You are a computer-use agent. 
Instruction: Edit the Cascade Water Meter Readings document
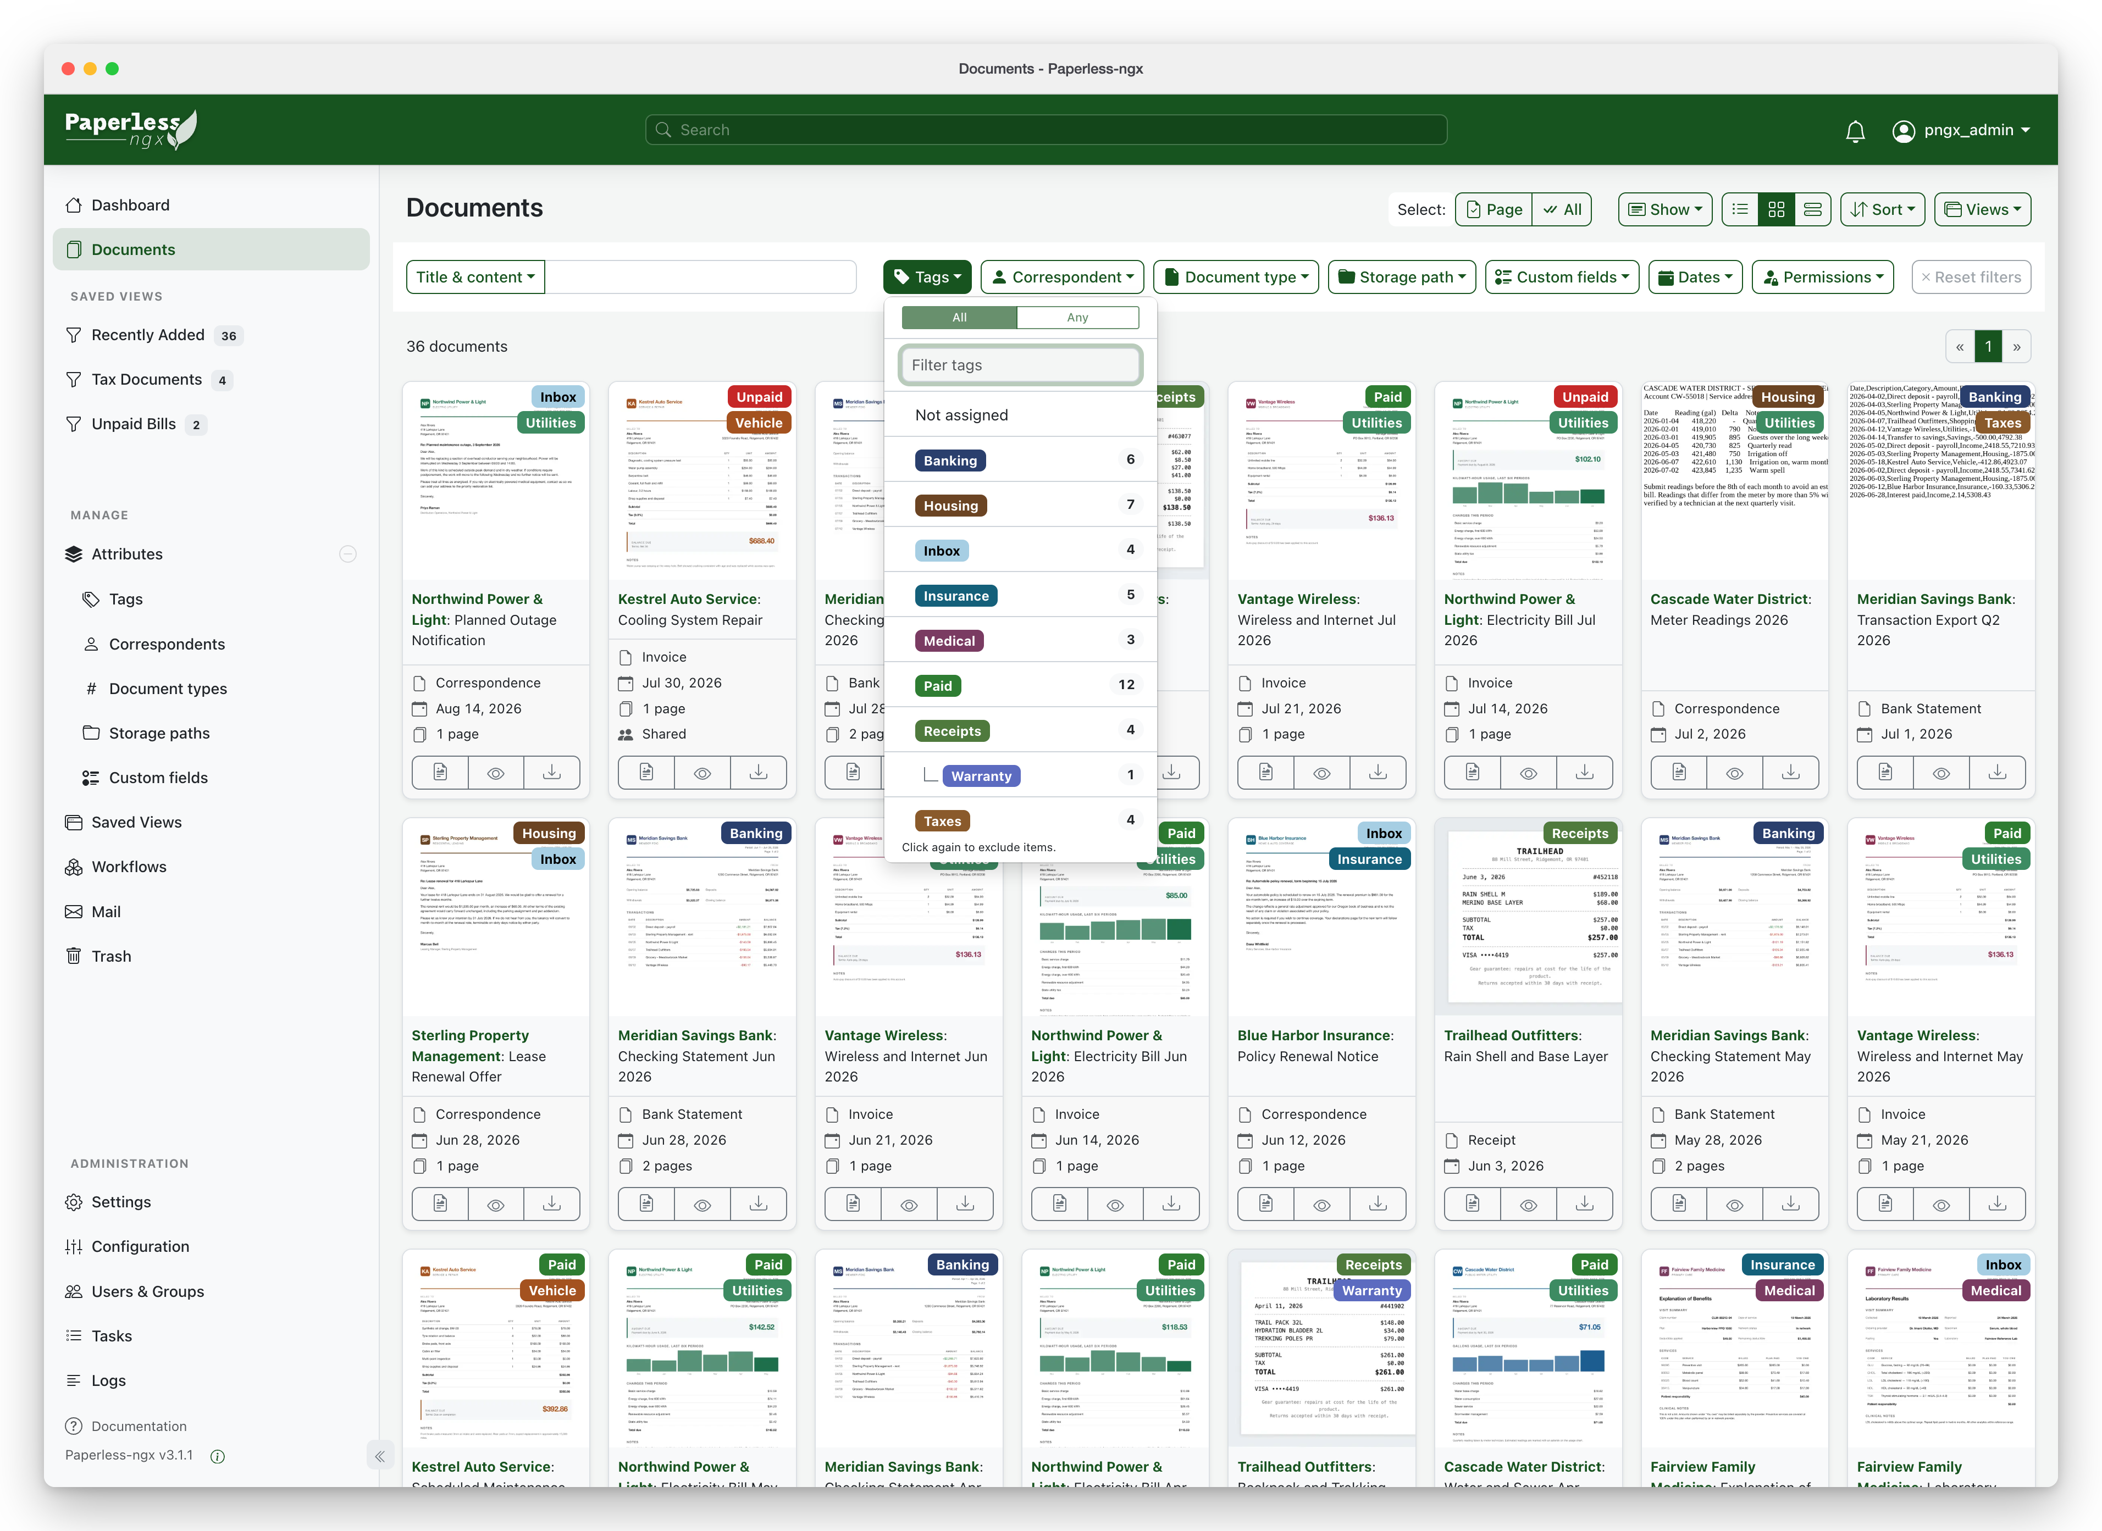point(1679,772)
